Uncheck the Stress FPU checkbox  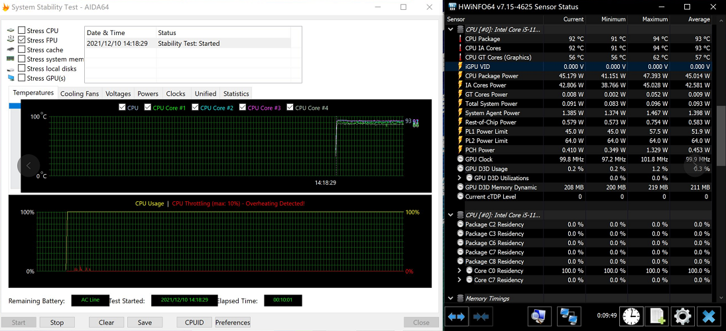pos(21,40)
